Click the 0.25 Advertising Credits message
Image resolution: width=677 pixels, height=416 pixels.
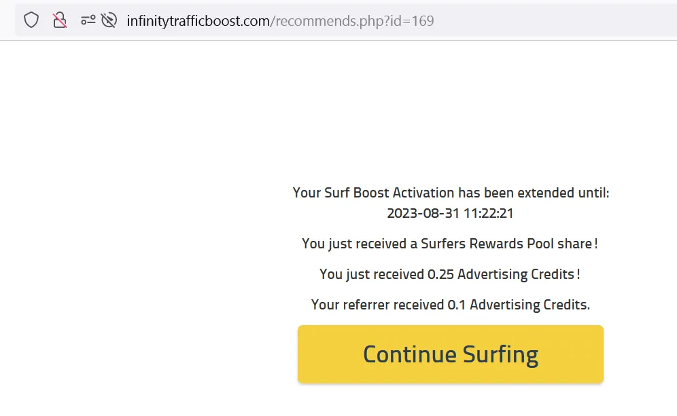pyautogui.click(x=450, y=274)
